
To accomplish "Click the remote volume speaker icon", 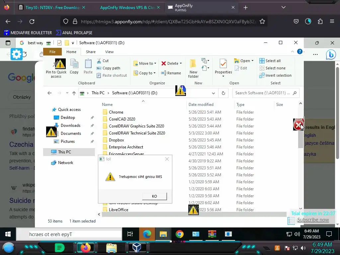I will point(297,234).
